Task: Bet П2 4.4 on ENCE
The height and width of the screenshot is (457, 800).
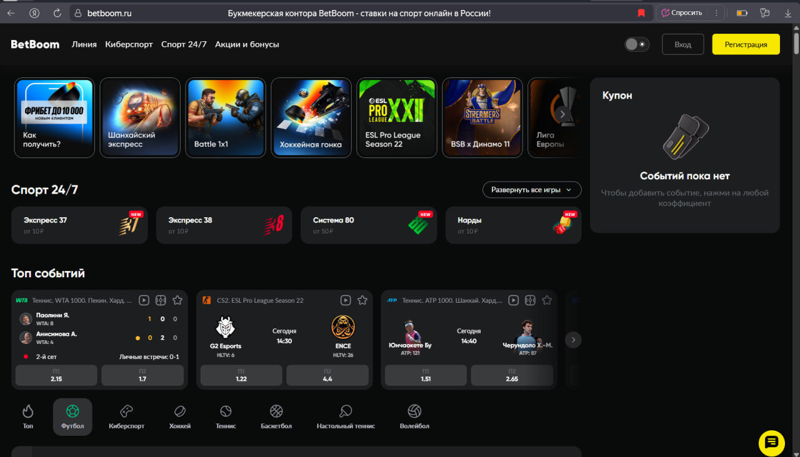Action: [327, 375]
